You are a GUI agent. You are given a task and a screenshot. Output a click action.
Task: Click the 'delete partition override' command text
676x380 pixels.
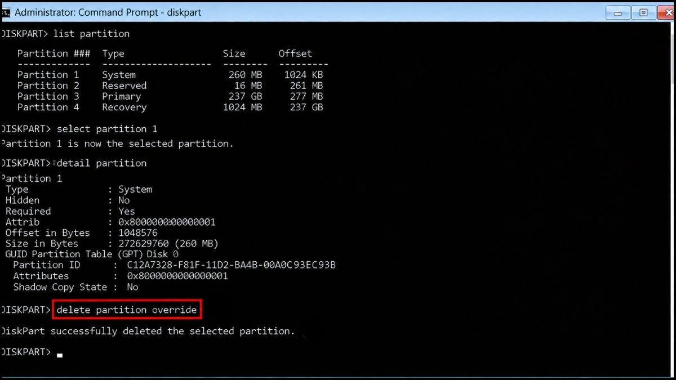pyautogui.click(x=127, y=310)
